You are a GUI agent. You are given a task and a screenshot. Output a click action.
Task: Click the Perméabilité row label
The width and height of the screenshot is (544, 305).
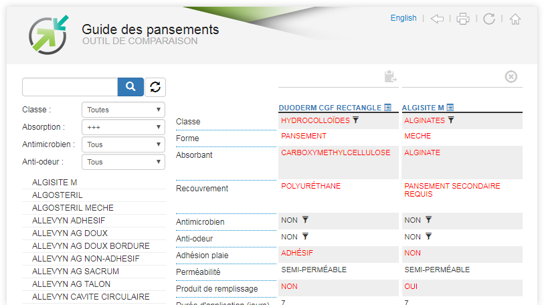[198, 272]
